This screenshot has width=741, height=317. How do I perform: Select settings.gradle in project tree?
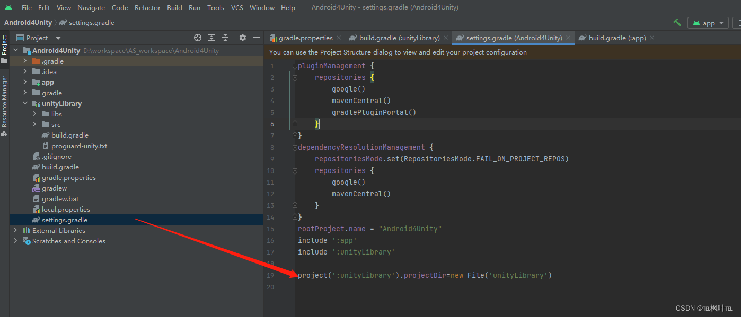(65, 220)
